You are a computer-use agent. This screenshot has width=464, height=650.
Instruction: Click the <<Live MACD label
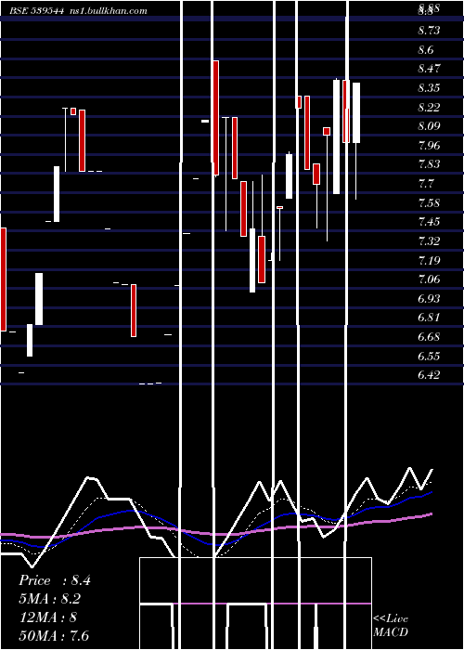click(x=391, y=625)
